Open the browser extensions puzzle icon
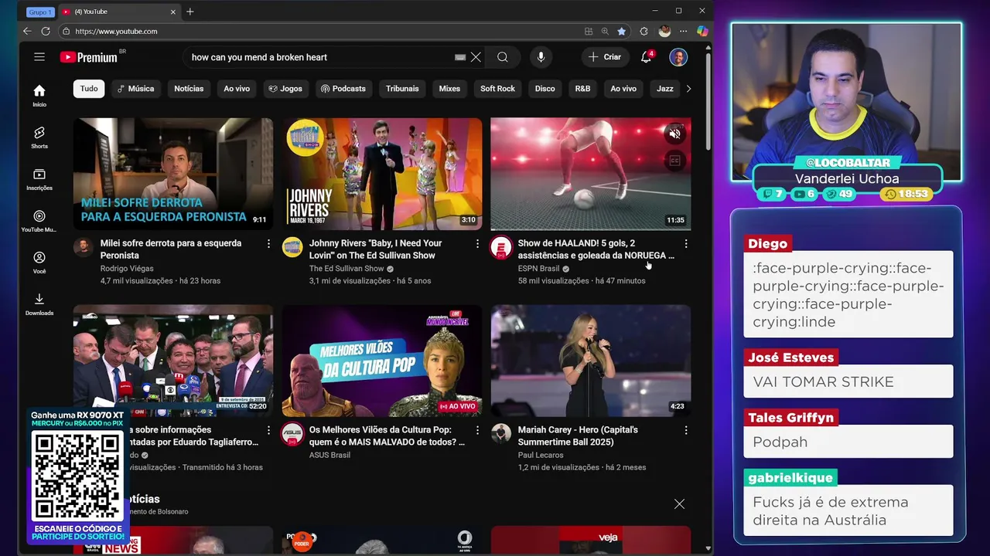This screenshot has height=556, width=990. pos(643,31)
